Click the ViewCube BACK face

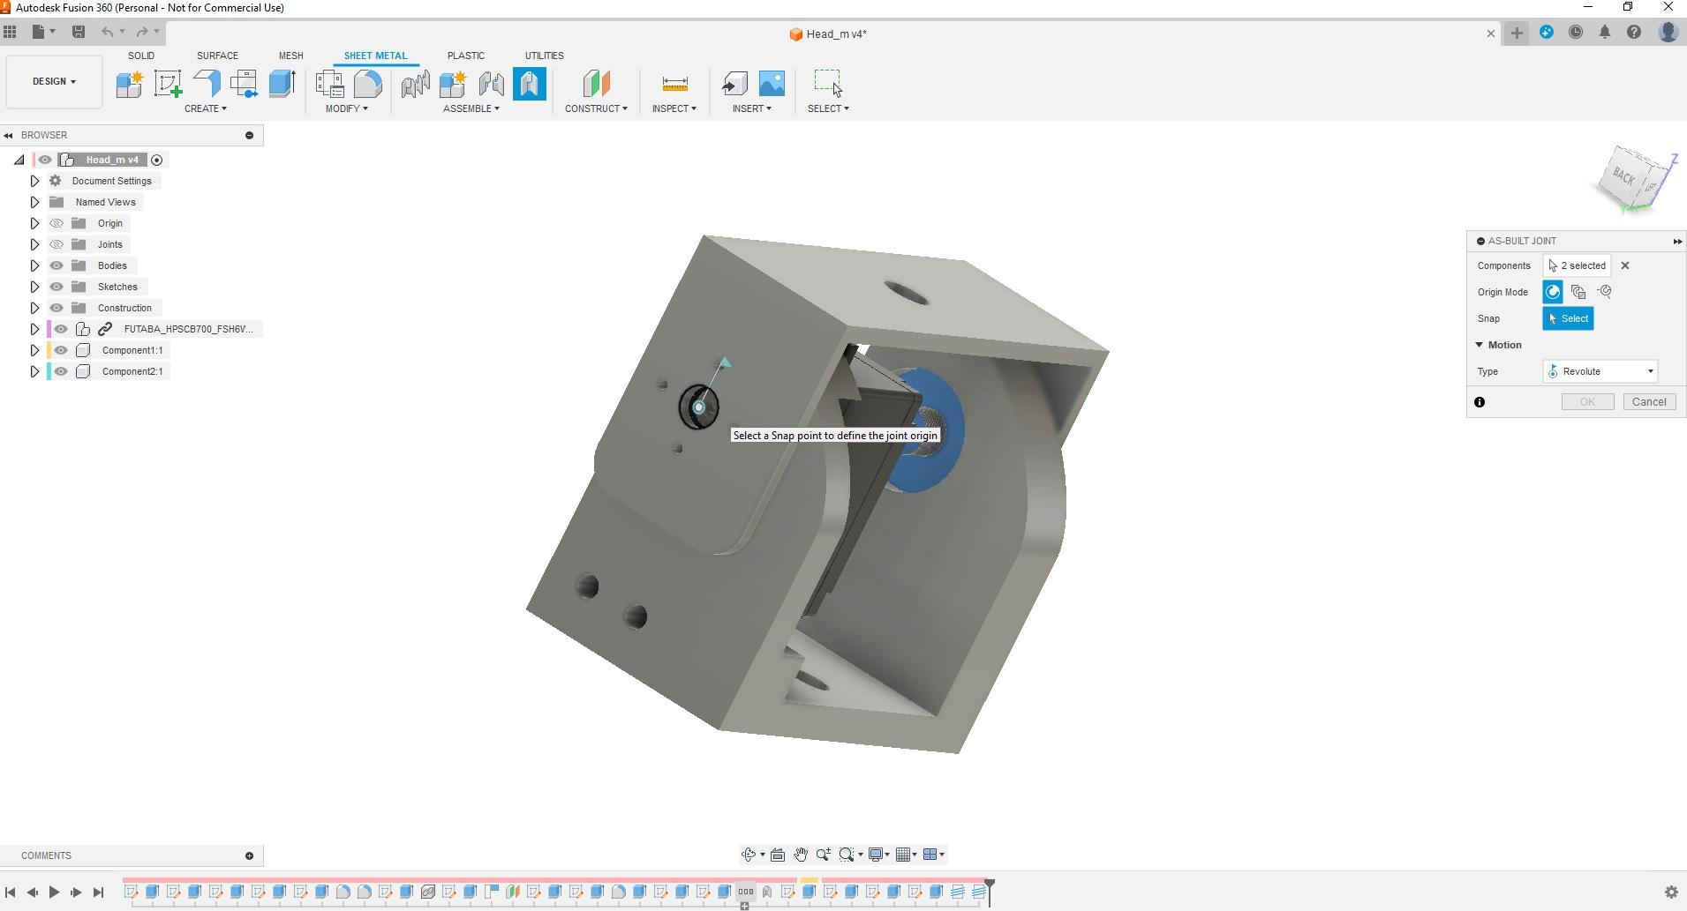point(1623,175)
